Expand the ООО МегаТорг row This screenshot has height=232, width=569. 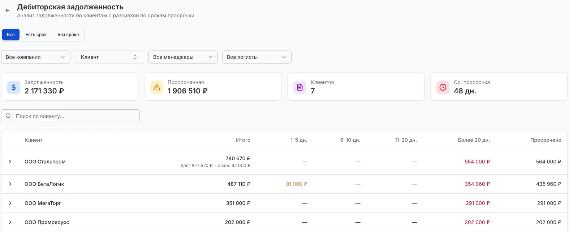(x=10, y=203)
